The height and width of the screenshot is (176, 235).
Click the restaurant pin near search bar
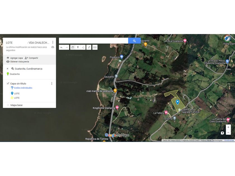tap(145, 44)
